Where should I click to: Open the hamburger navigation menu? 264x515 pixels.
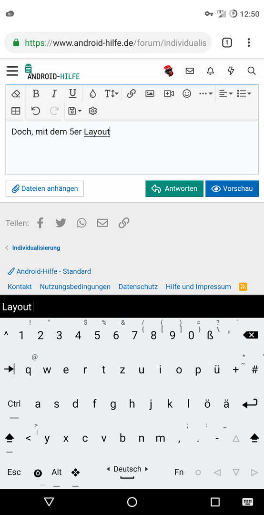click(x=12, y=71)
